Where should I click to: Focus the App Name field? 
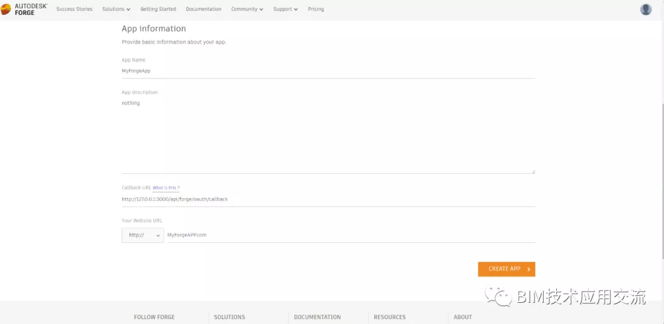tap(328, 71)
